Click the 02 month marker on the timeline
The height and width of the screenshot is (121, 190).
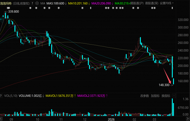[x=134, y=119]
